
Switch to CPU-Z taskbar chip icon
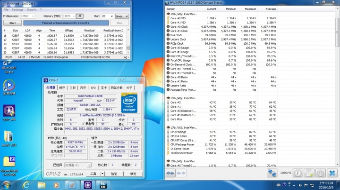pyautogui.click(x=88, y=185)
